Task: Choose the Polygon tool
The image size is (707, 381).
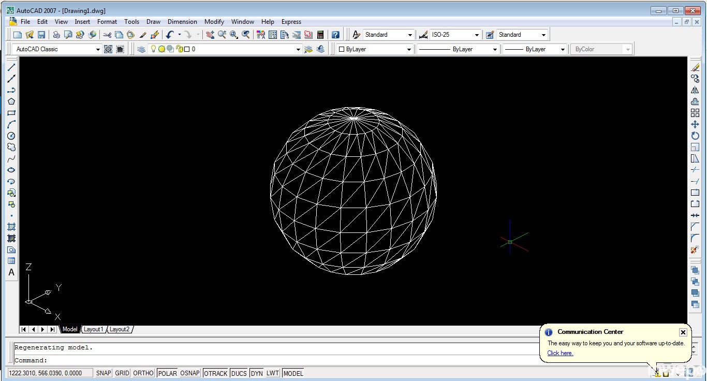Action: click(x=11, y=101)
